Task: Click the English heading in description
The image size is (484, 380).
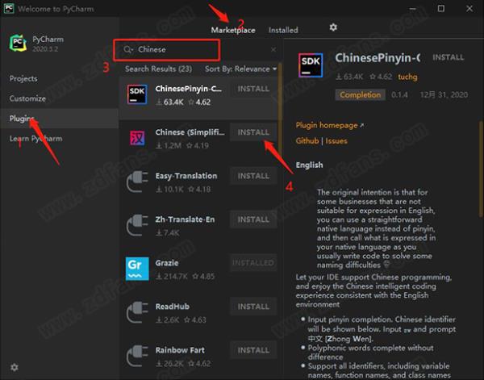Action: click(309, 165)
